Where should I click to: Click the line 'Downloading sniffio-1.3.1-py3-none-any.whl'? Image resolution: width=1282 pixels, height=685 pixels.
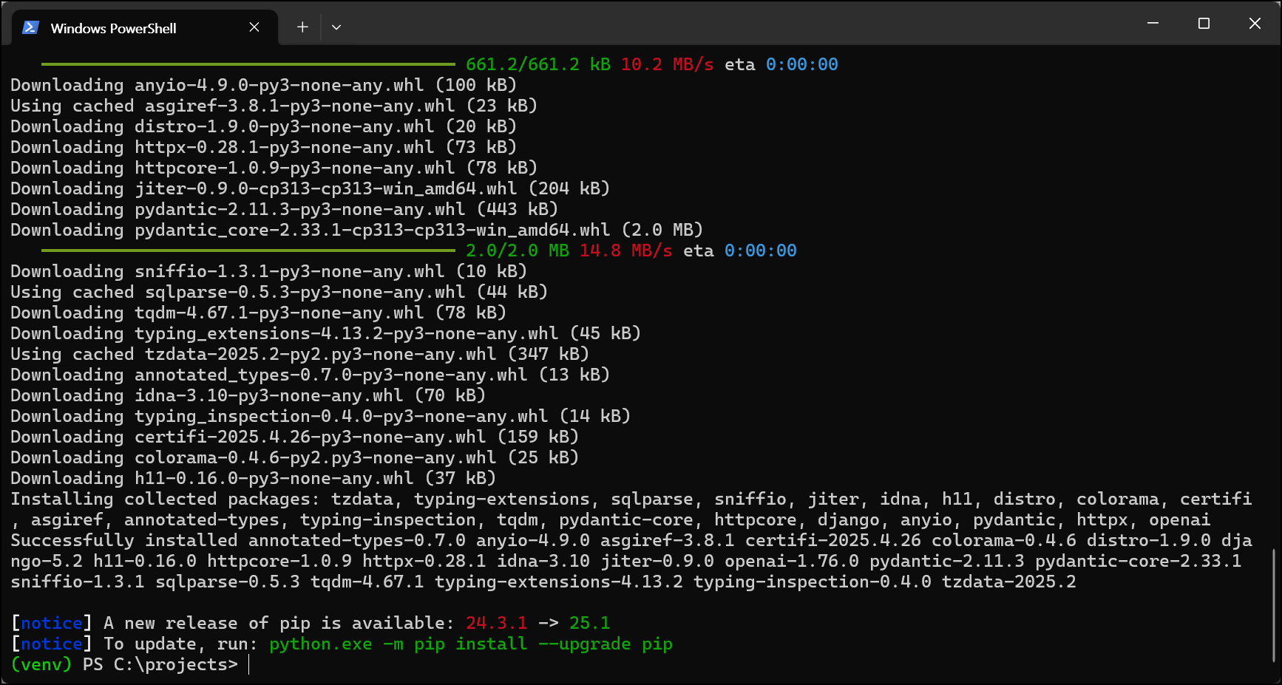pyautogui.click(x=269, y=271)
